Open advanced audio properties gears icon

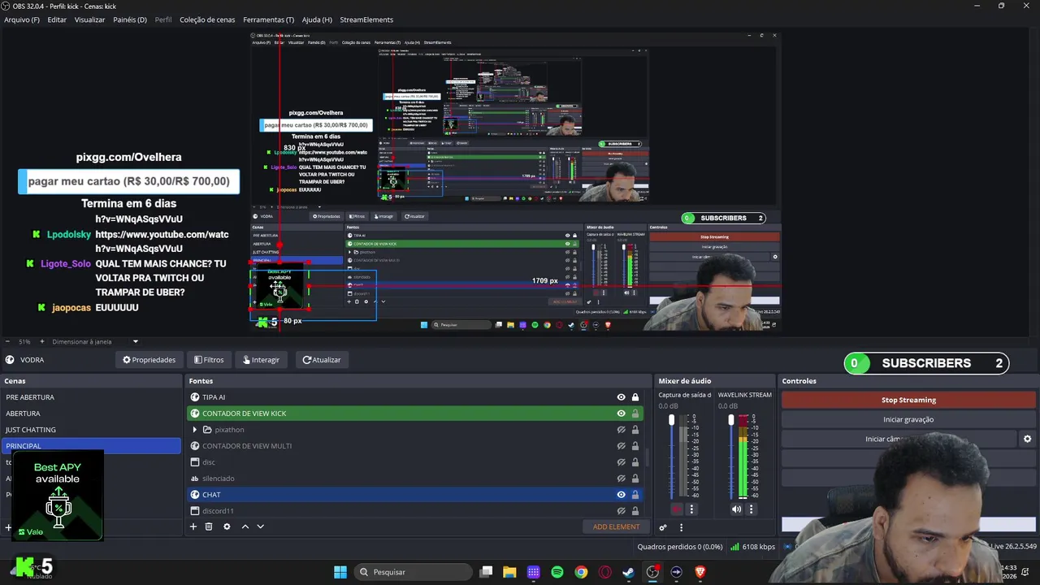point(663,527)
